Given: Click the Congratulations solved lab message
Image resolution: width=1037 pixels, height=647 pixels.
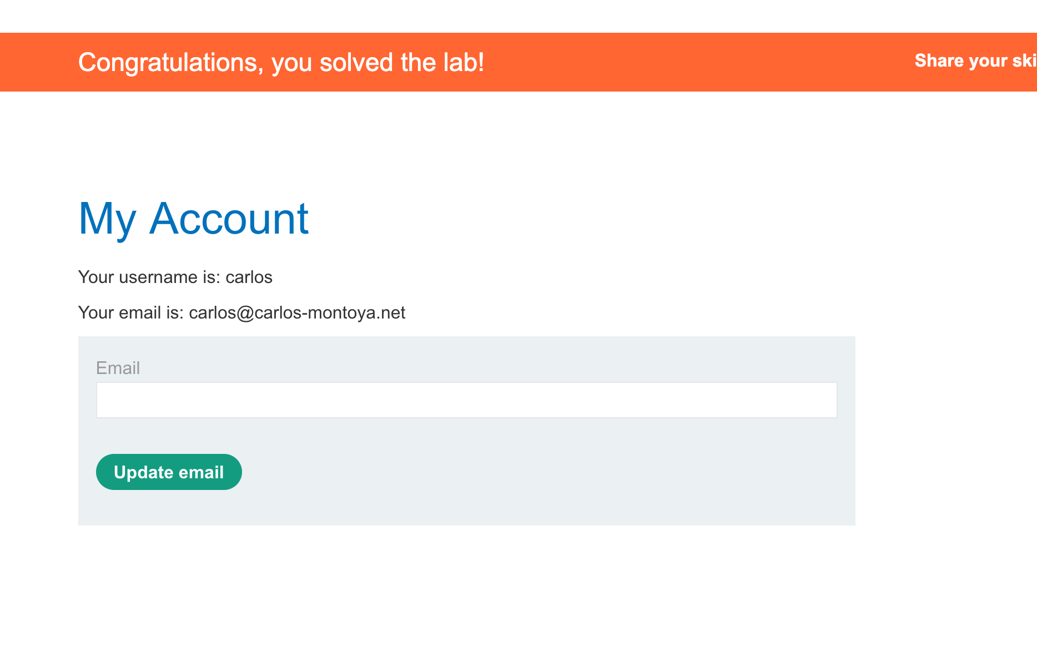Looking at the screenshot, I should pyautogui.click(x=281, y=62).
